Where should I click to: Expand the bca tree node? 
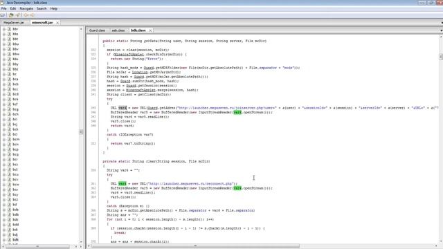pyautogui.click(x=4, y=80)
